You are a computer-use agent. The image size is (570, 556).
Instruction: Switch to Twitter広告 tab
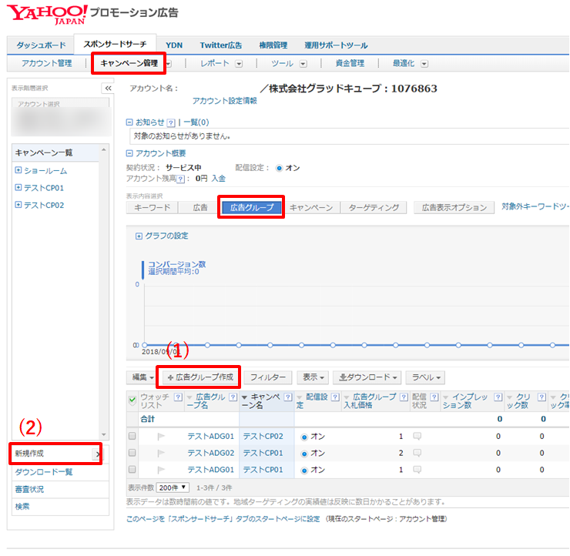220,45
